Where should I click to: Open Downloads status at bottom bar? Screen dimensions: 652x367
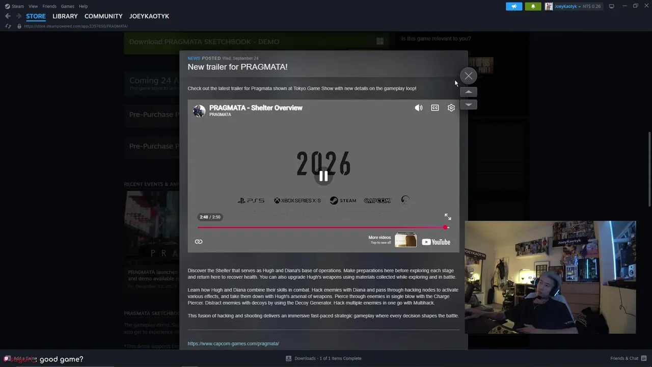point(324,358)
